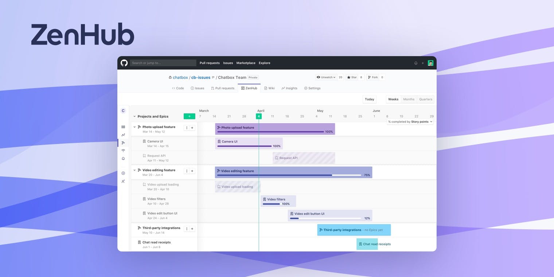
Task: Click Issues in the top navigation bar
Action: [228, 63]
